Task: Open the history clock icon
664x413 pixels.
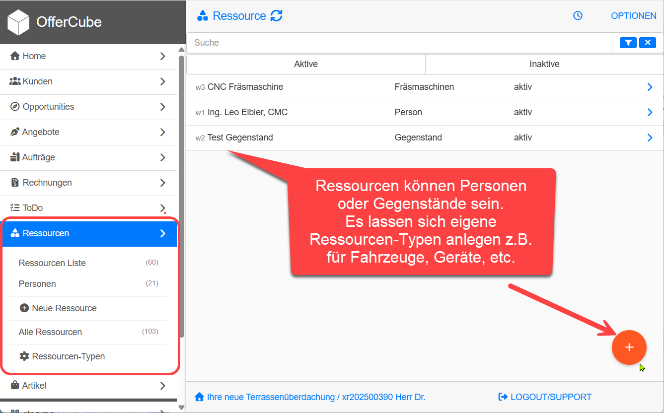Action: pos(578,16)
